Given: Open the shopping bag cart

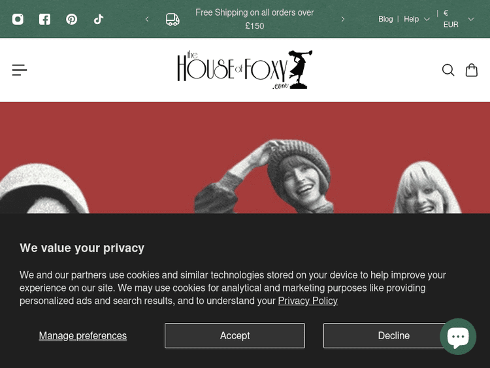Looking at the screenshot, I should 471,70.
